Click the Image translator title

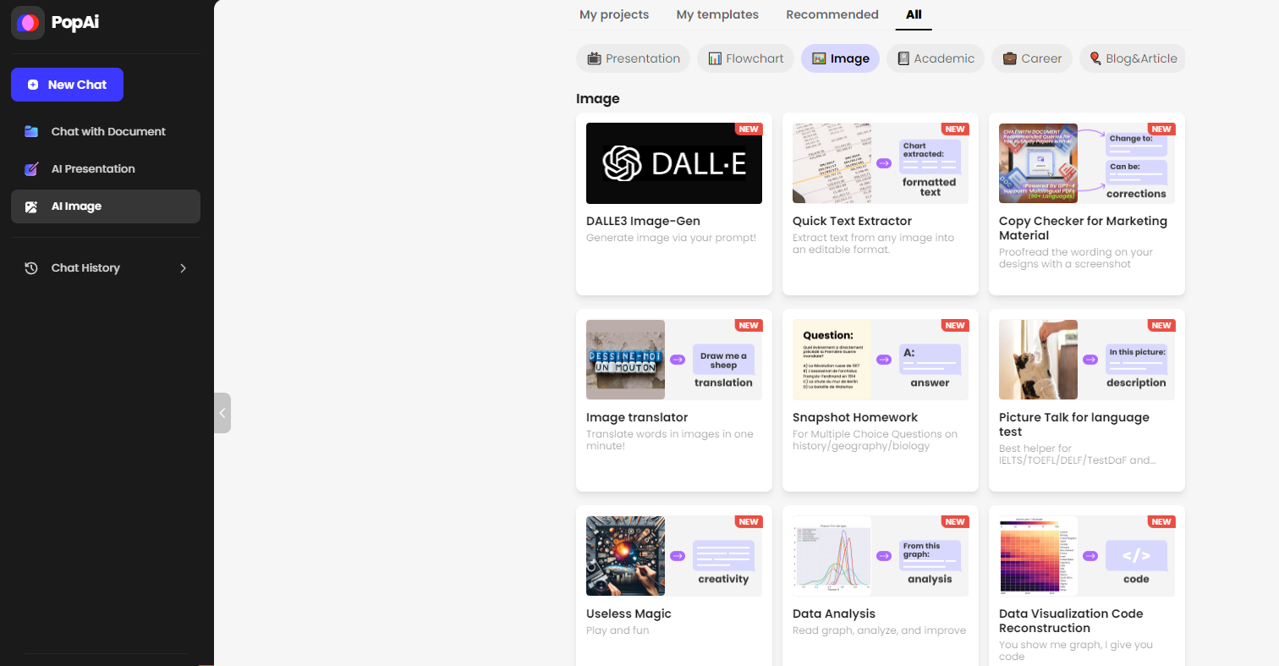[x=637, y=417]
